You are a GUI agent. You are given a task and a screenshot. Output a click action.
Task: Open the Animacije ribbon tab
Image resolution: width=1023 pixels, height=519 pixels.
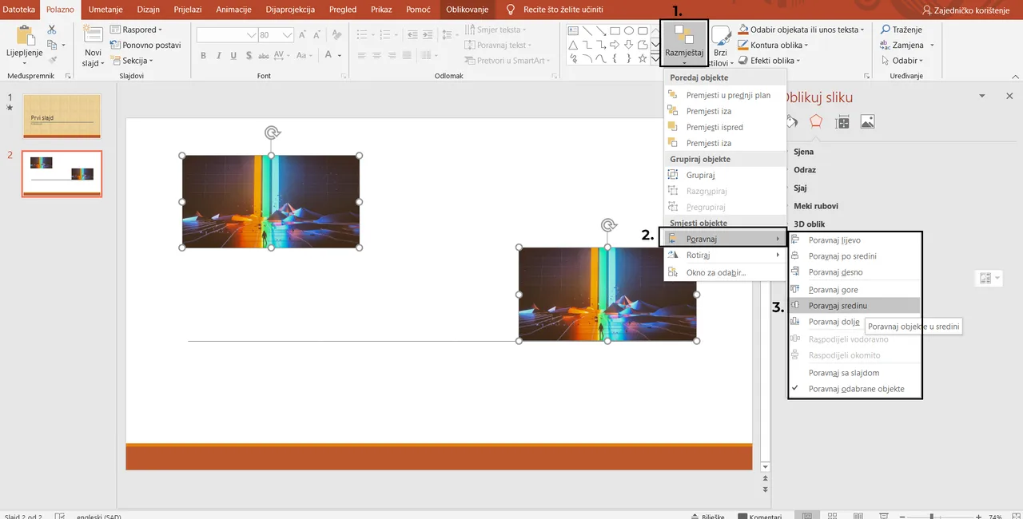(x=234, y=10)
